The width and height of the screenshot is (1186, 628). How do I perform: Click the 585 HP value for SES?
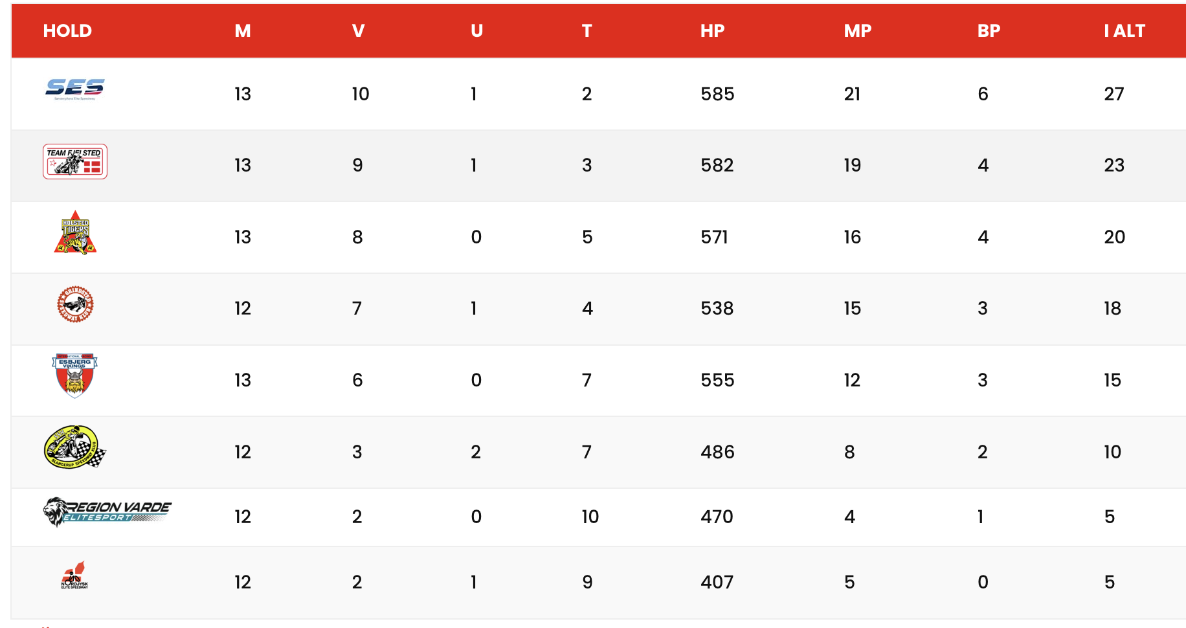click(717, 94)
